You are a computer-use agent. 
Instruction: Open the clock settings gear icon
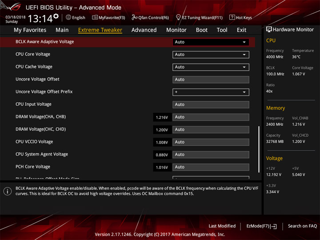pyautogui.click(x=56, y=16)
